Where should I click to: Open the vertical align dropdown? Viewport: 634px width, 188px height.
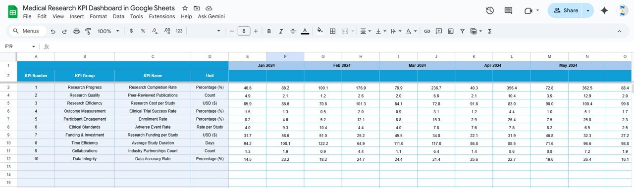(380, 31)
